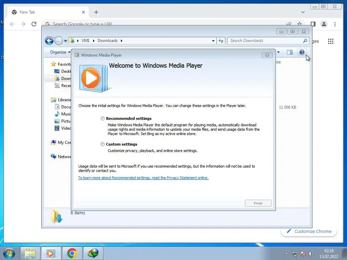This screenshot has height=260, width=347.
Task: Expand the arrow before VM1 breadcrumb
Action: tap(78, 41)
